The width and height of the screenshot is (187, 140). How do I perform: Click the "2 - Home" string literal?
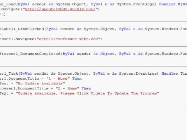click(67, 88)
